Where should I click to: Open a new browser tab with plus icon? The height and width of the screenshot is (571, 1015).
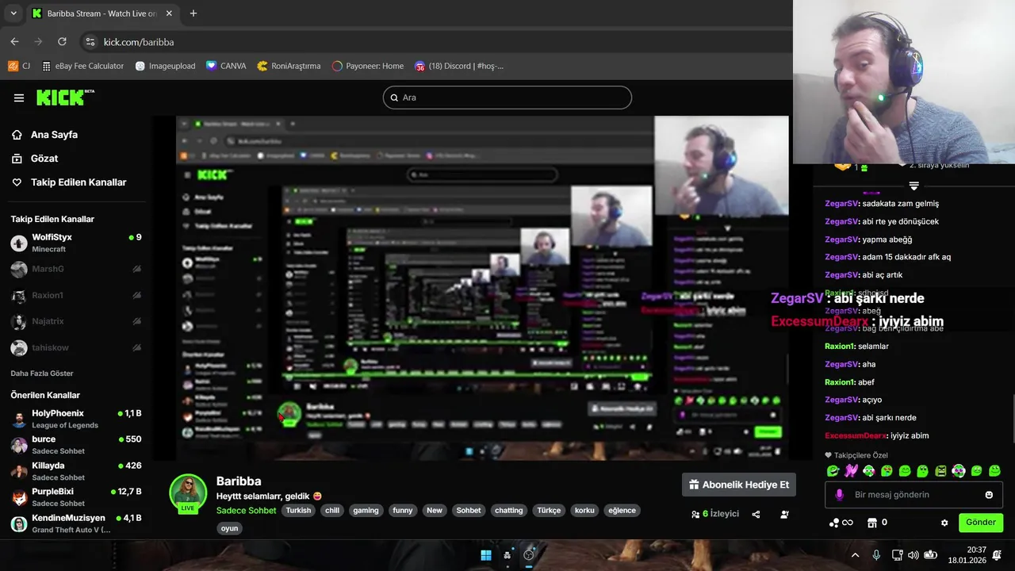pyautogui.click(x=193, y=13)
